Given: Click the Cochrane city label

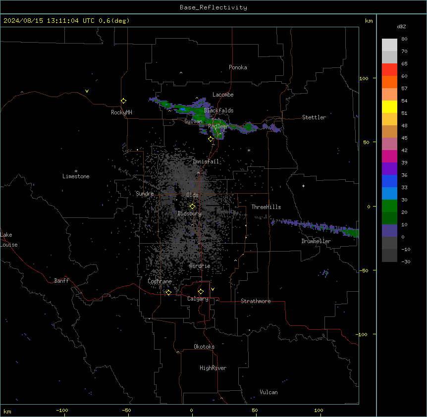Looking at the screenshot, I should coord(160,281).
